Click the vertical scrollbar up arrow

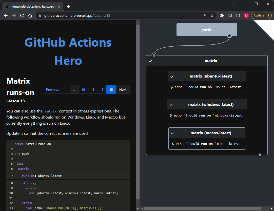point(138,22)
